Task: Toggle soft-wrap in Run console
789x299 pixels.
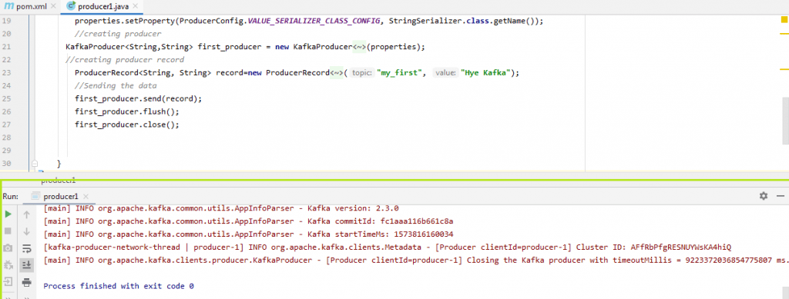Action: point(27,248)
